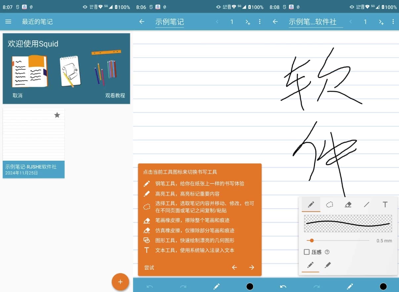This screenshot has width=399, height=292.
Task: Select the lasso selection tool
Action: [x=329, y=205]
